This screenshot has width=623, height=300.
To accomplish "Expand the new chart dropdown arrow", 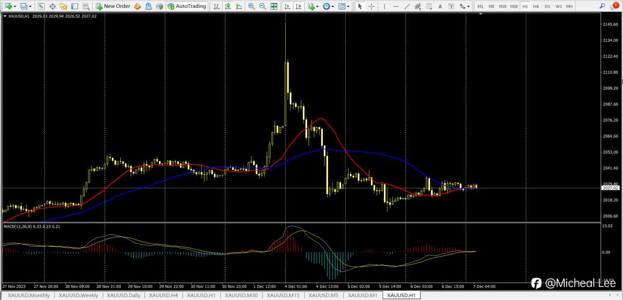I will (x=15, y=6).
